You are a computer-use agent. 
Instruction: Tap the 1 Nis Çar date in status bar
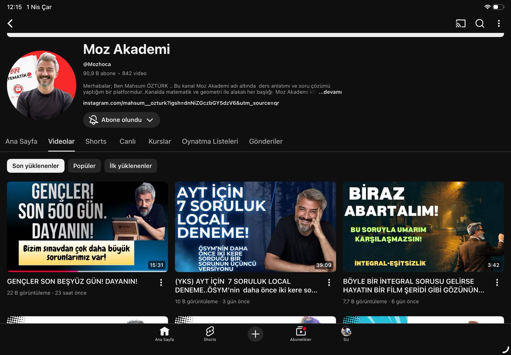pyautogui.click(x=39, y=7)
